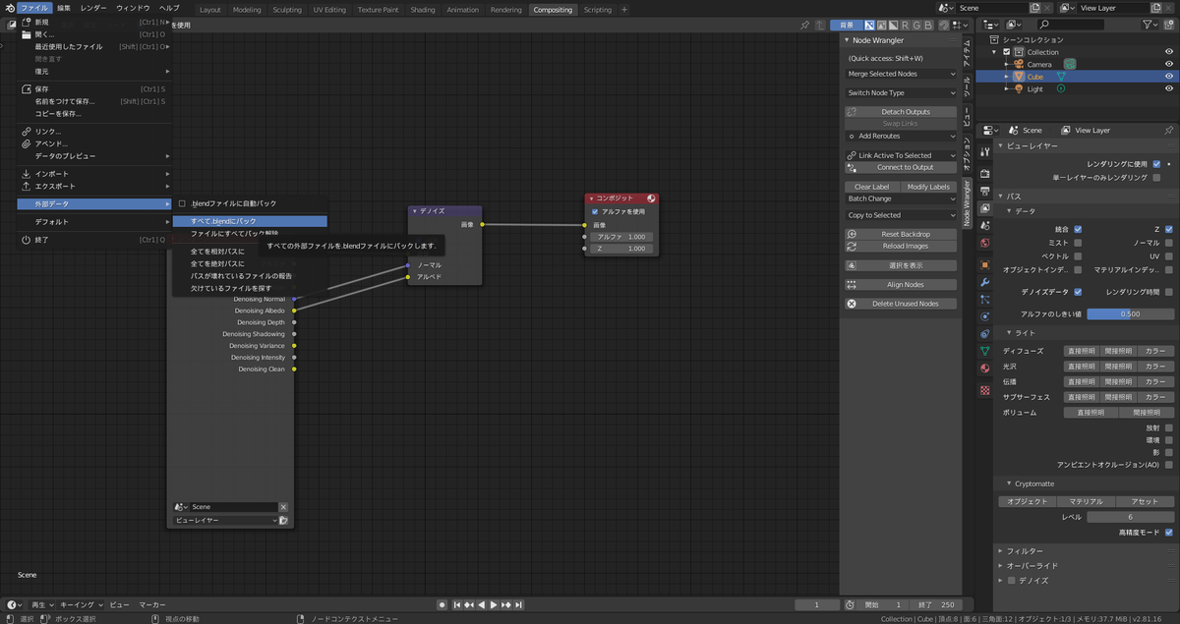1180x624 pixels.
Task: Open Copy to Selected dropdown
Action: 901,215
